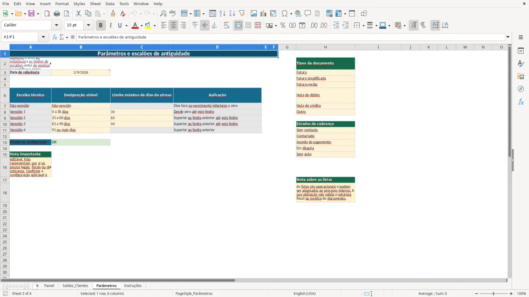Image resolution: width=529 pixels, height=297 pixels.
Task: Open the font size dropdown
Action: point(88,26)
